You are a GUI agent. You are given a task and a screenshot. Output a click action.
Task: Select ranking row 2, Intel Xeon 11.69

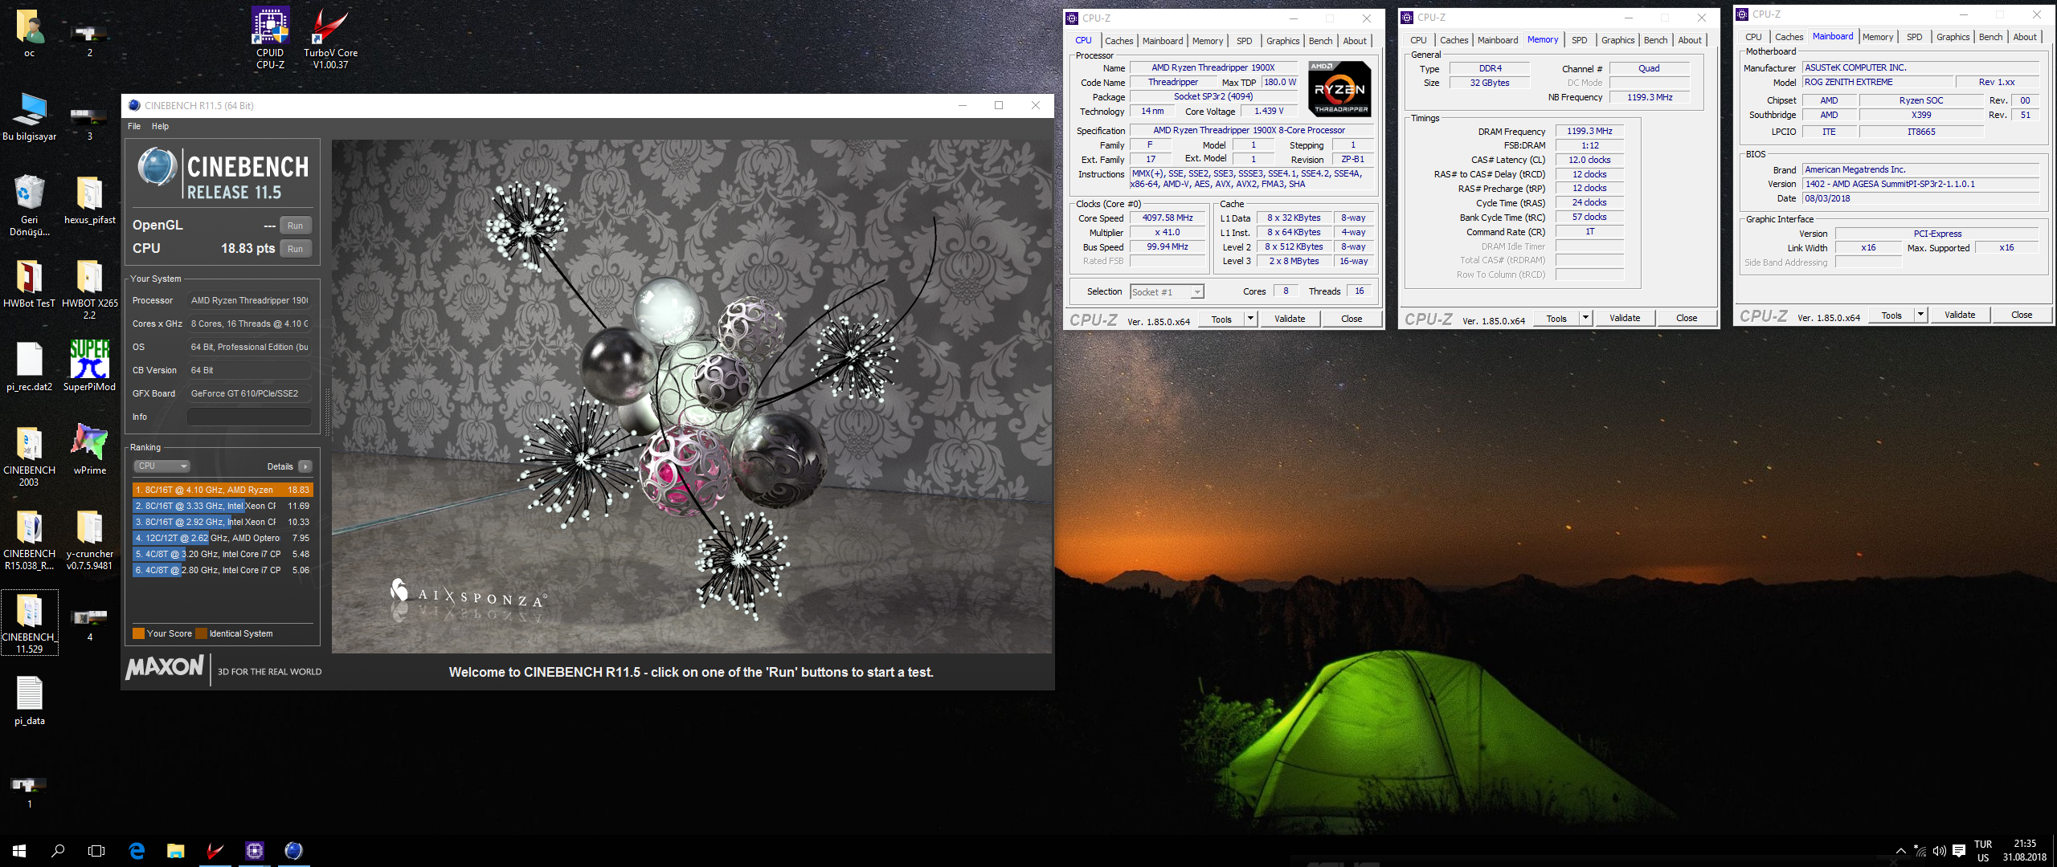[223, 506]
